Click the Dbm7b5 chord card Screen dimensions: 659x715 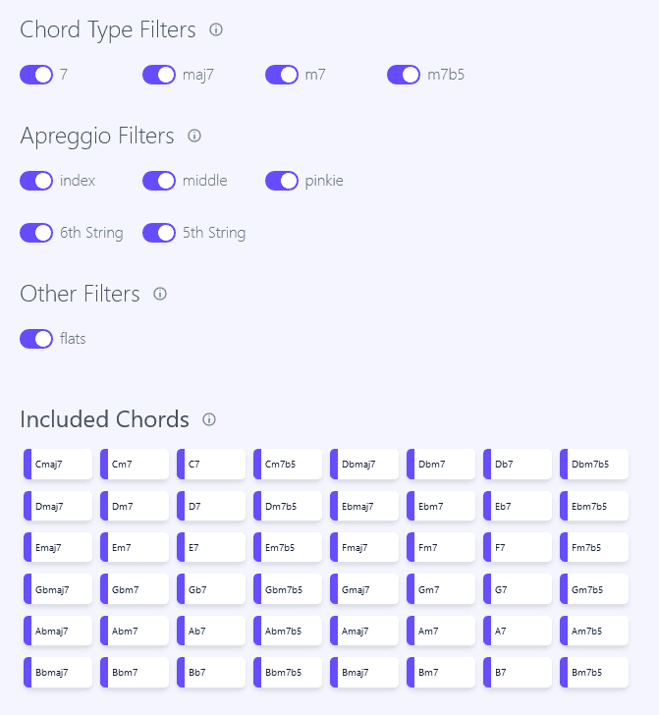click(x=594, y=465)
